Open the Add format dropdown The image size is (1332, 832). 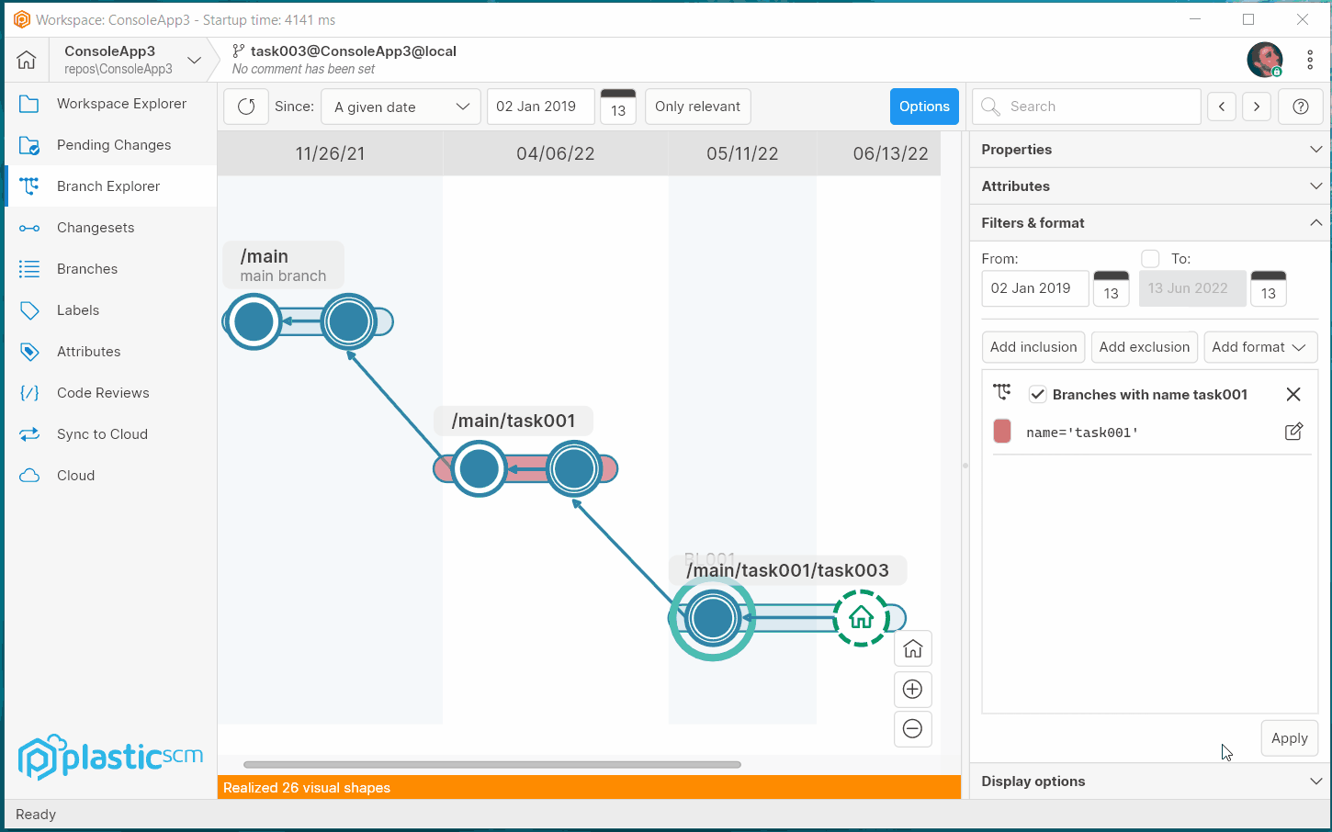(x=1259, y=347)
